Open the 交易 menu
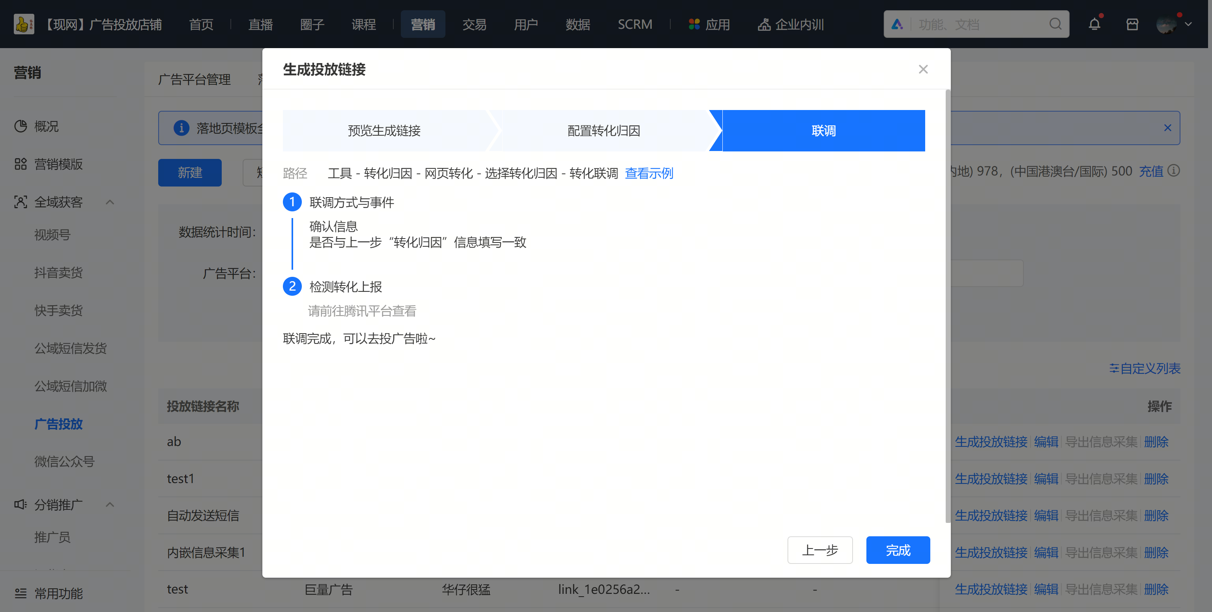The image size is (1212, 612). (x=474, y=24)
